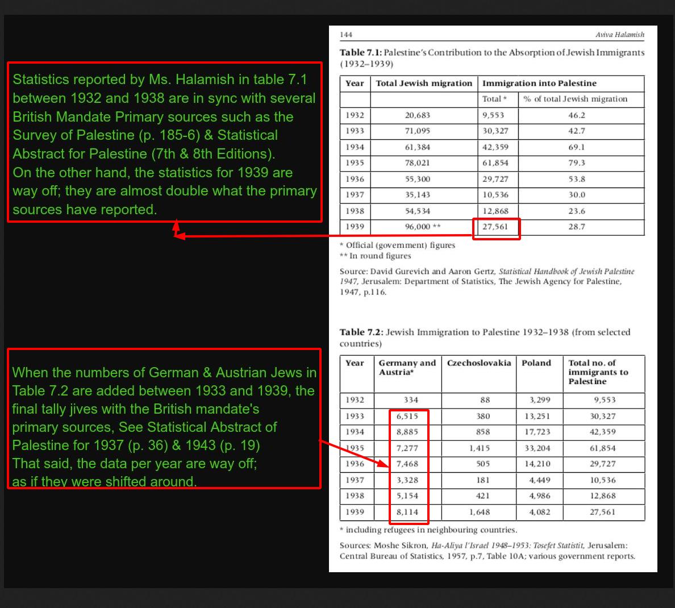
Task: Click the upper green annotation about Table 7.1 statistics
Action: (x=164, y=144)
